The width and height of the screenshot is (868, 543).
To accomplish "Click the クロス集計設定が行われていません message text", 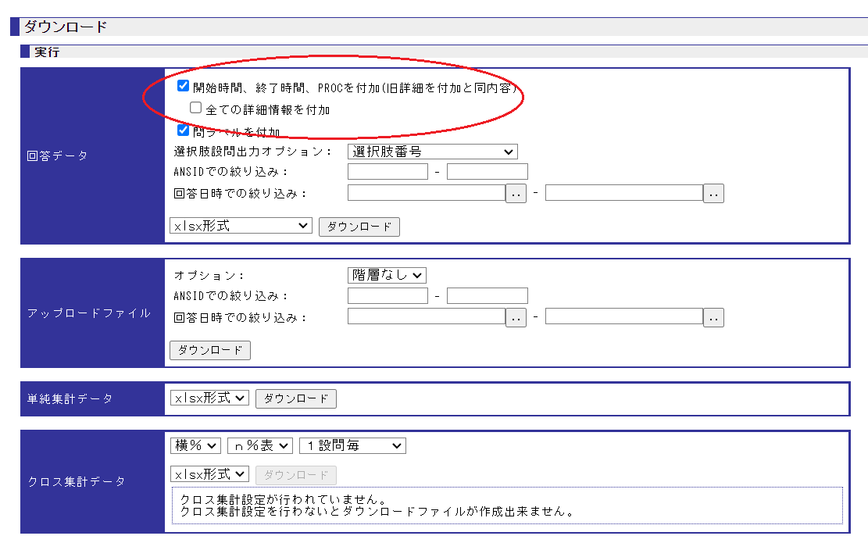I will 284,499.
